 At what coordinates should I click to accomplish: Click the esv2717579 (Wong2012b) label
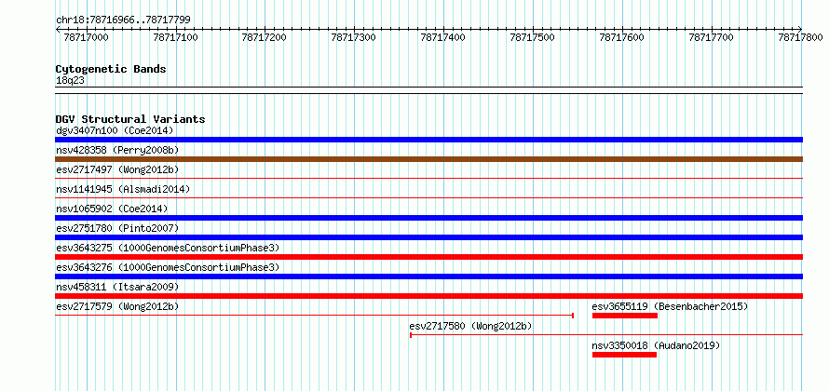[117, 306]
